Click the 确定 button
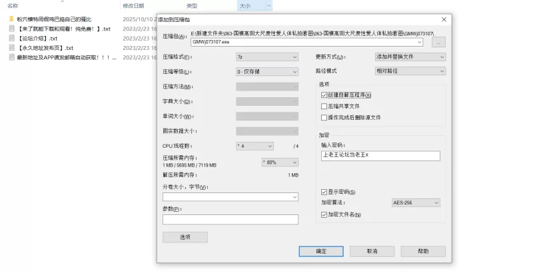 [x=321, y=251]
